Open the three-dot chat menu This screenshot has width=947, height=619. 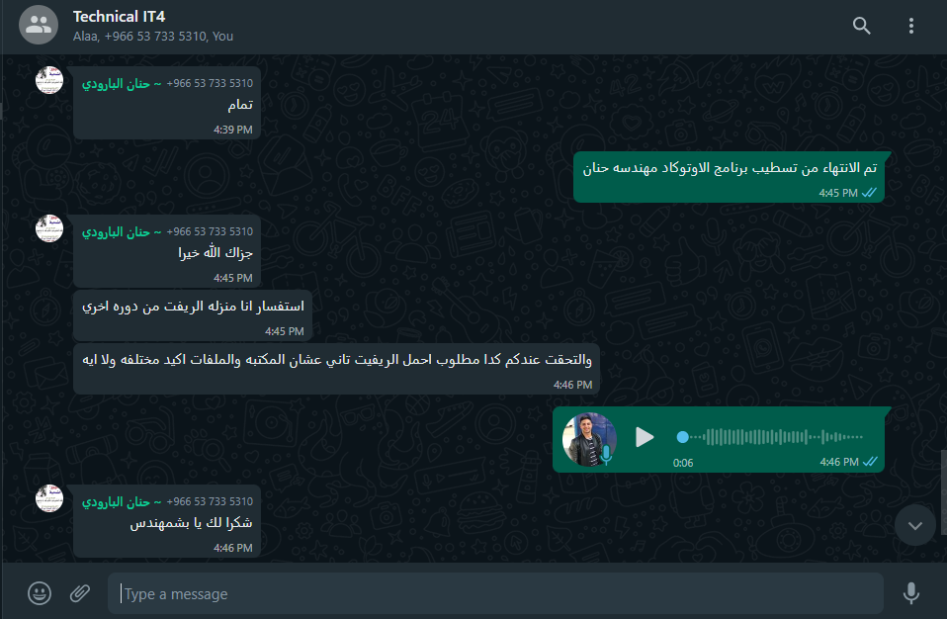tap(910, 26)
